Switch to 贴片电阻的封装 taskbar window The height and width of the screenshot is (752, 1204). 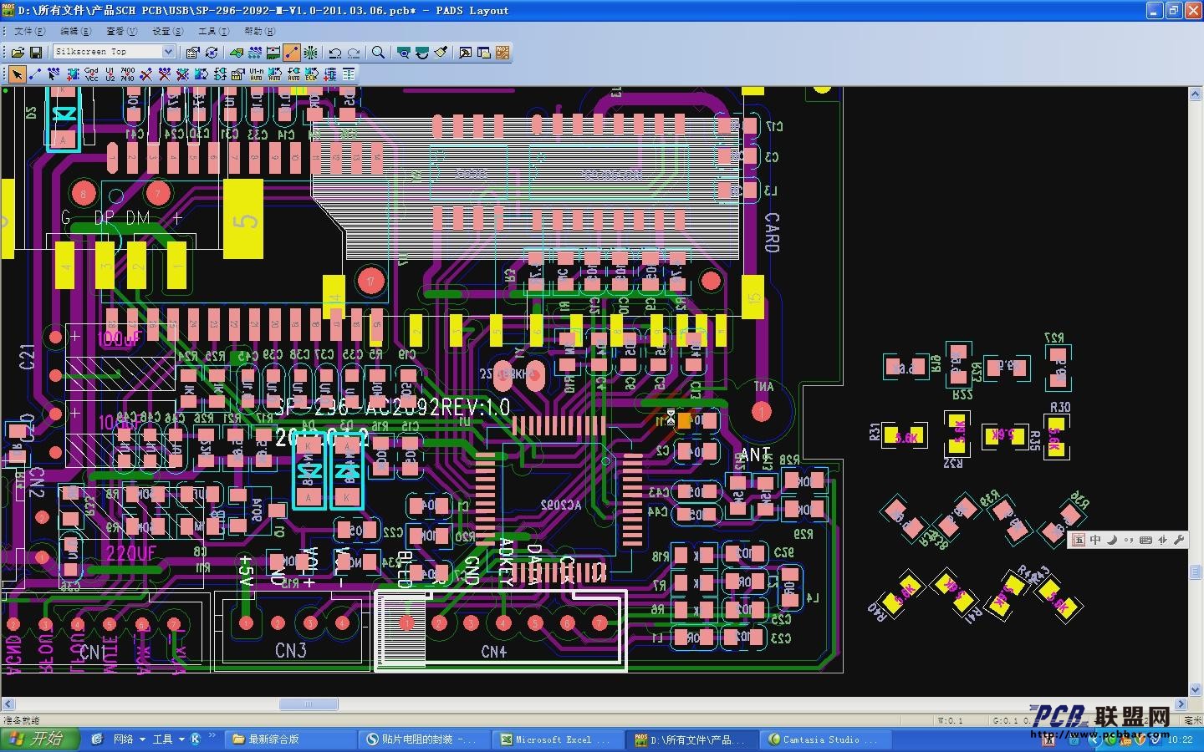pyautogui.click(x=426, y=739)
